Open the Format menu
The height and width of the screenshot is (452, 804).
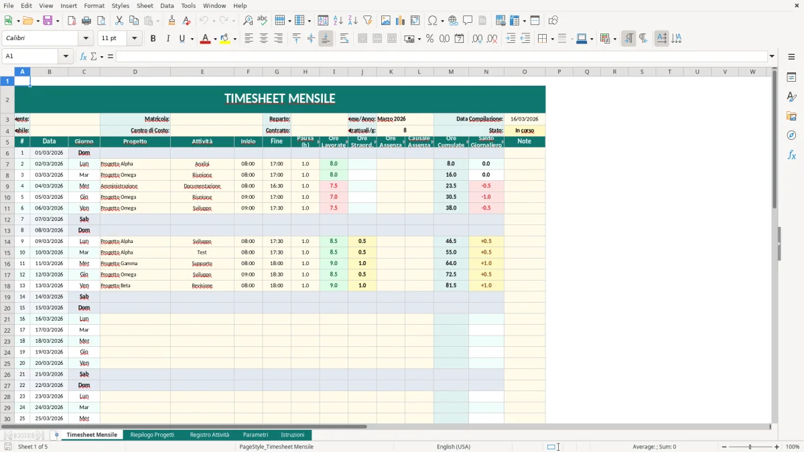(x=94, y=5)
